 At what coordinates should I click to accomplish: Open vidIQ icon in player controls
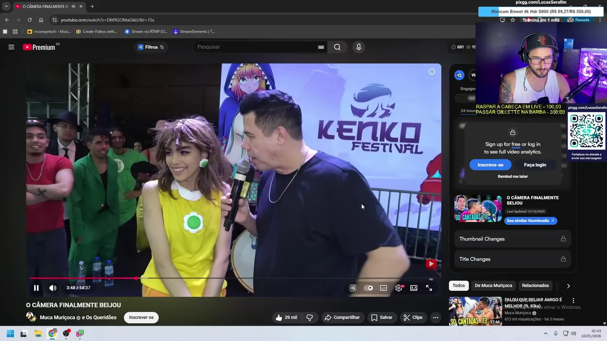(353, 288)
